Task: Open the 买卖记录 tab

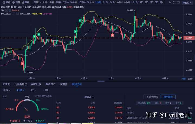Action: [x=36, y=84]
